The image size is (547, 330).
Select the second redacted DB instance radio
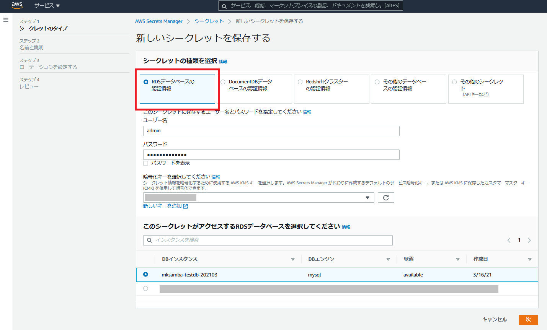pos(145,288)
